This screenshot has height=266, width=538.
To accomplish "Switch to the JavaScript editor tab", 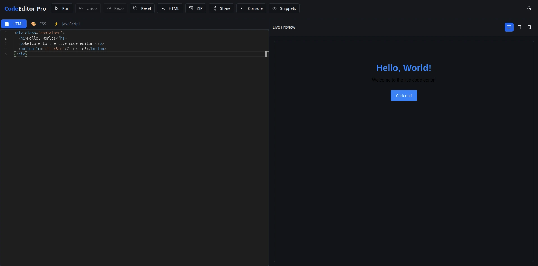I will (x=67, y=24).
